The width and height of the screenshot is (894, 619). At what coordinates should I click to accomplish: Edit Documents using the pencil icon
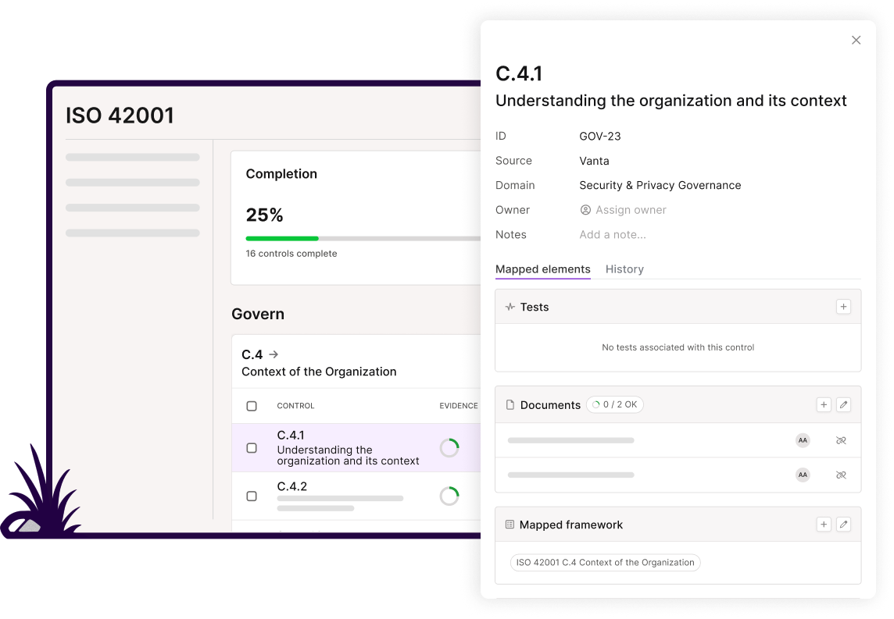[x=843, y=404]
